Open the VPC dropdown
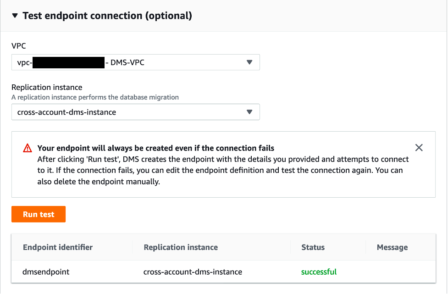The width and height of the screenshot is (448, 294). tap(135, 62)
